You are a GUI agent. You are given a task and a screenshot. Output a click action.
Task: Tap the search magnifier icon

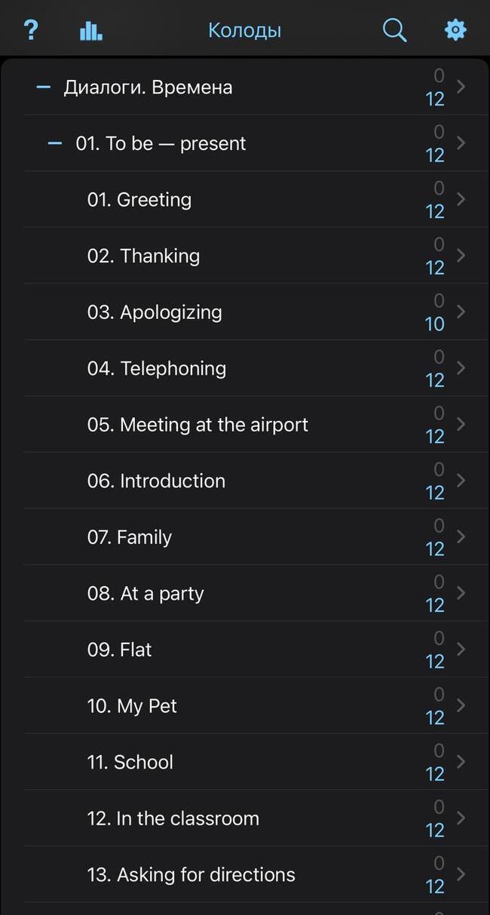point(394,30)
